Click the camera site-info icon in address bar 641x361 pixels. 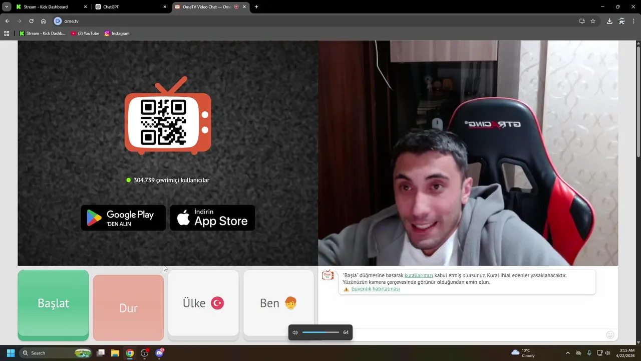coord(57,21)
